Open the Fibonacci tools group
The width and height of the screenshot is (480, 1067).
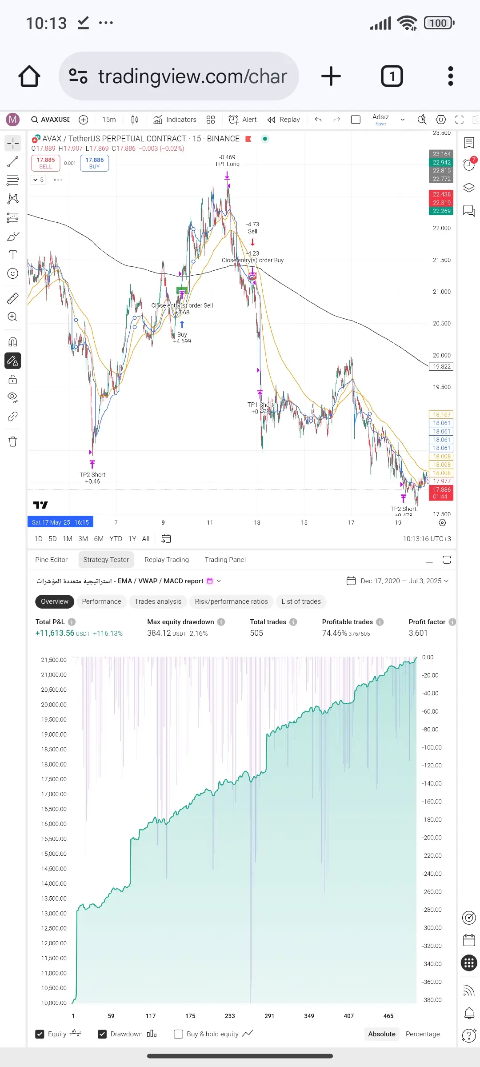pos(13,180)
